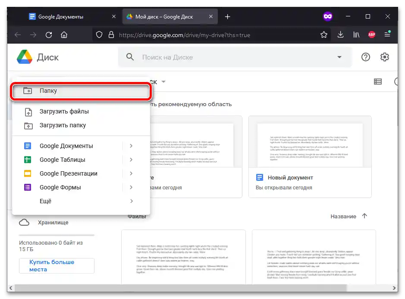Open the Новый документ recommended card
This screenshot has width=405, height=299.
[x=310, y=157]
